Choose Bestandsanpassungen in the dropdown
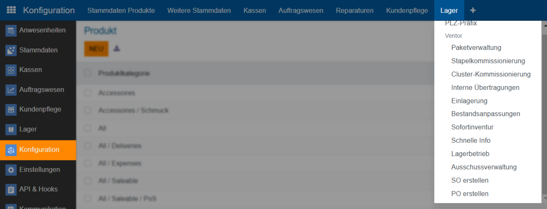This screenshot has width=547, height=209. 485,114
